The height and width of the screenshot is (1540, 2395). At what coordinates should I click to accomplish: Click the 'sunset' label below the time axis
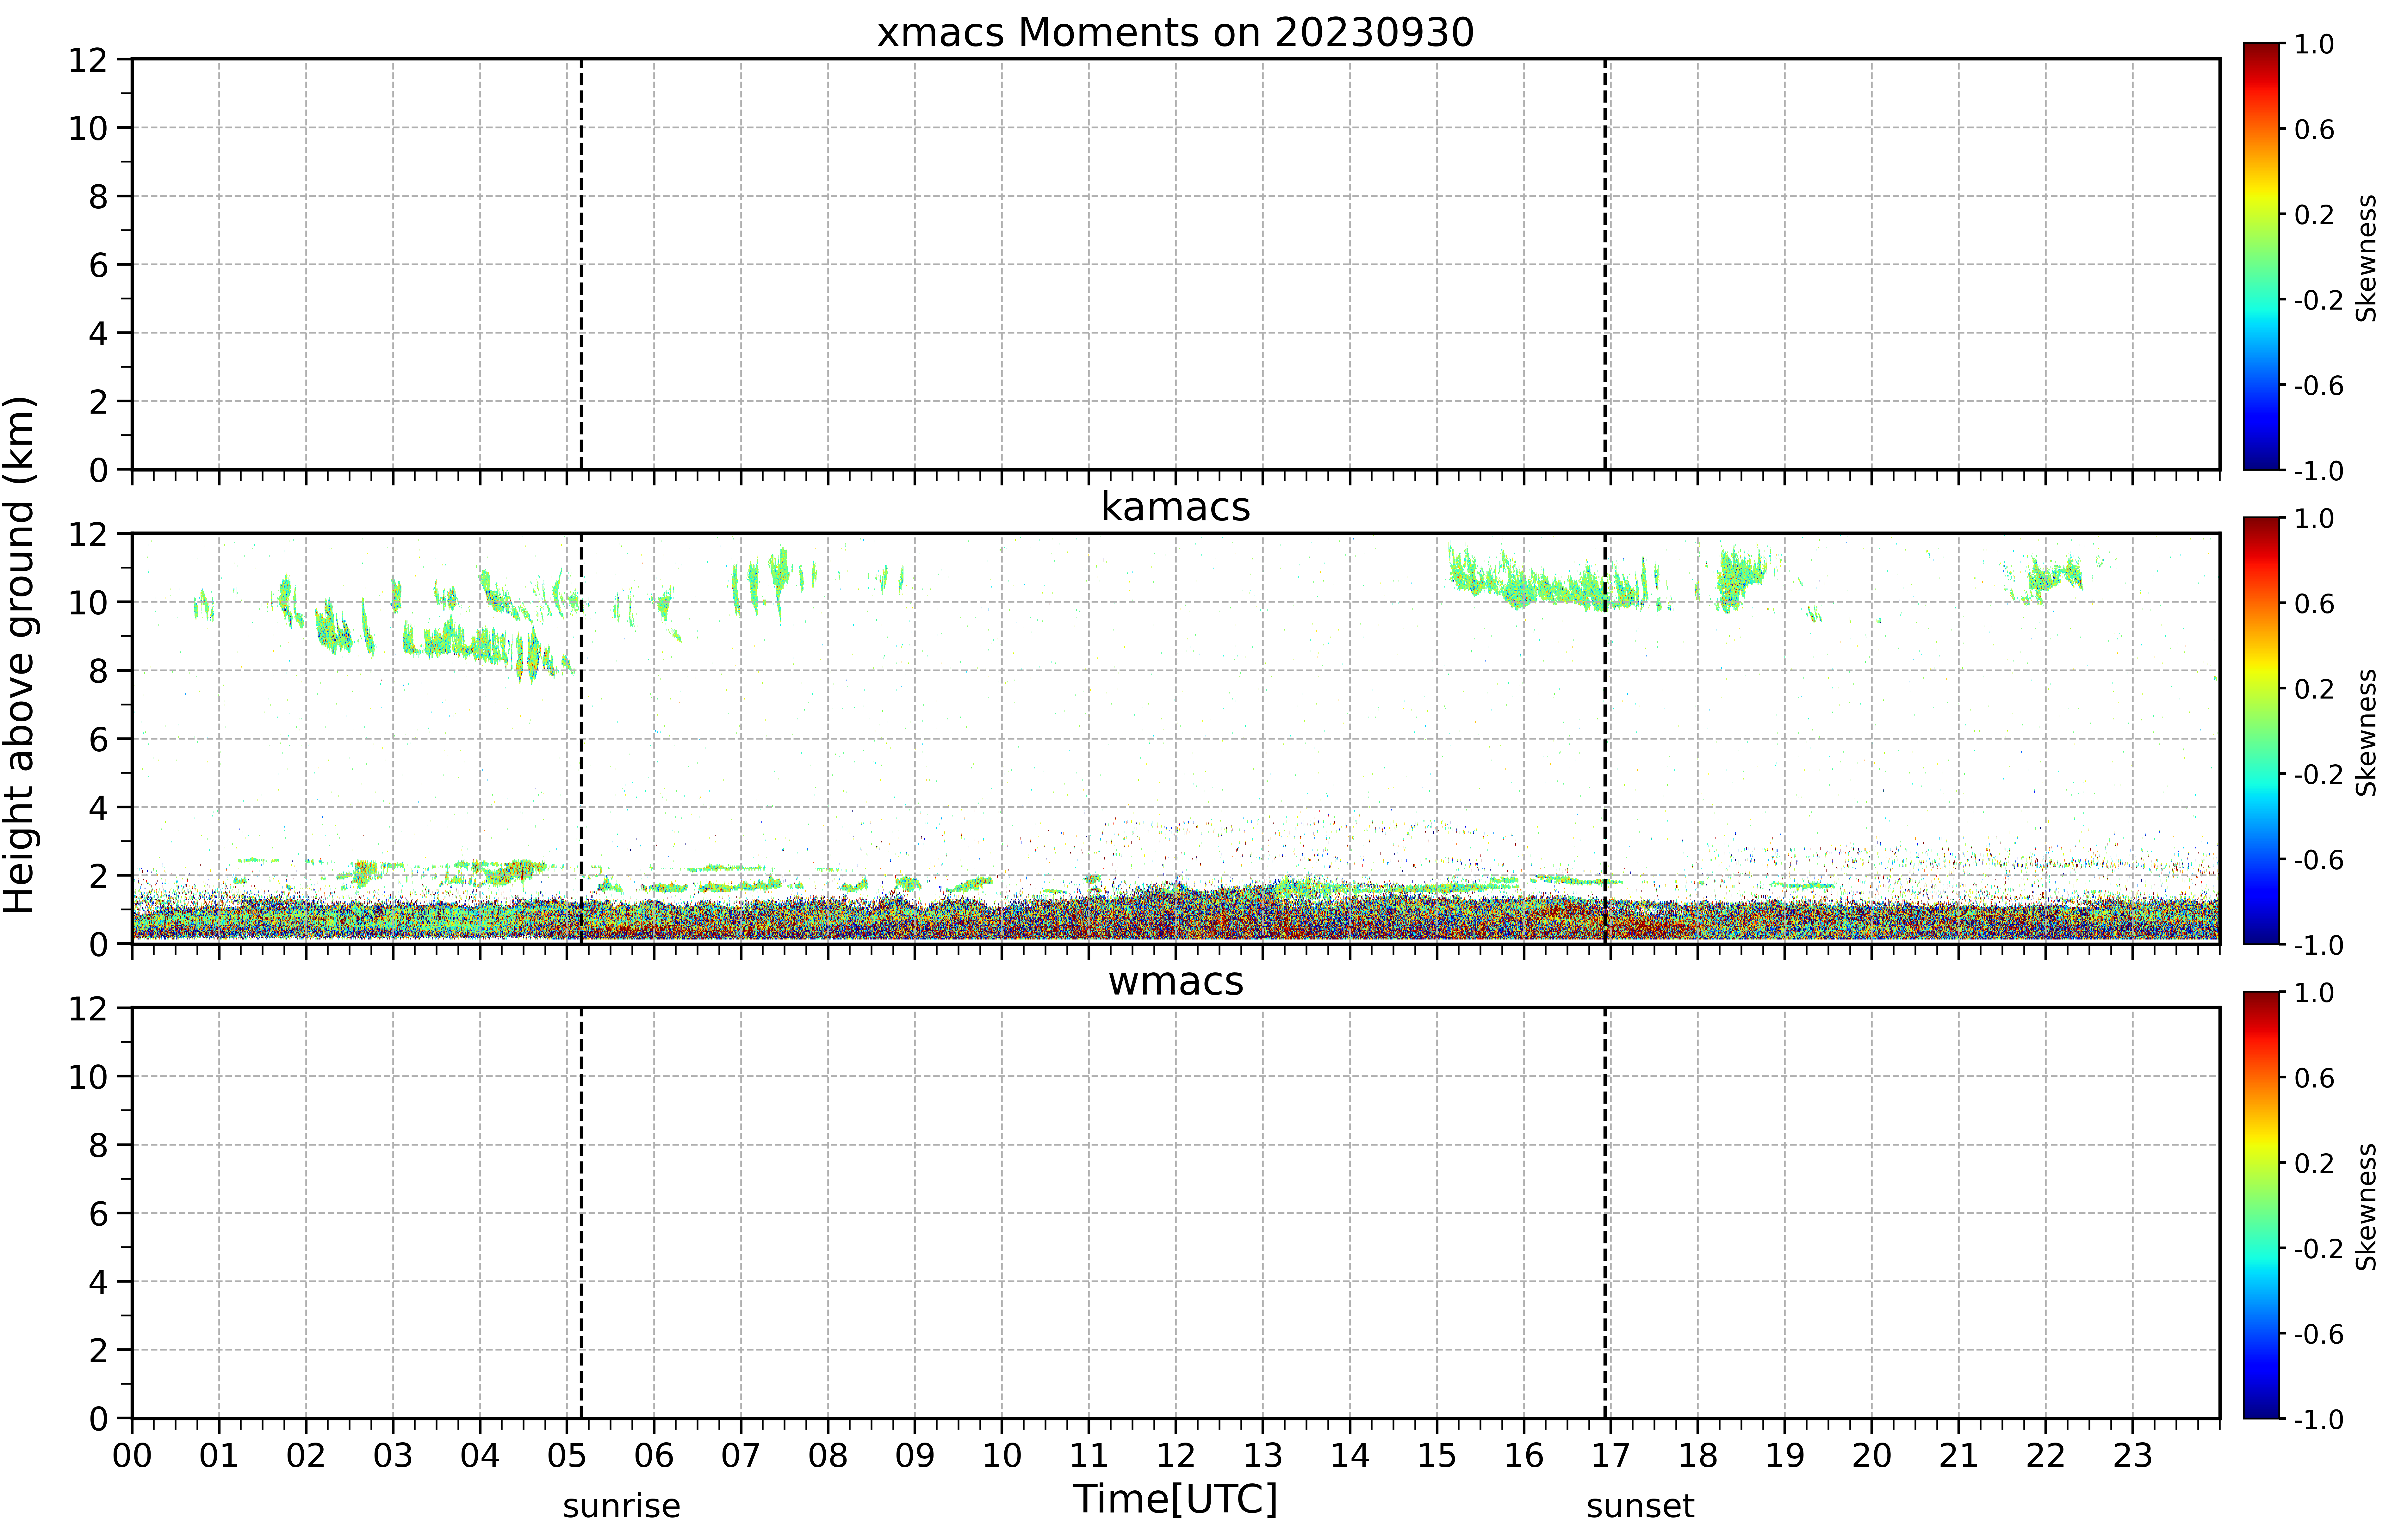(x=1641, y=1506)
